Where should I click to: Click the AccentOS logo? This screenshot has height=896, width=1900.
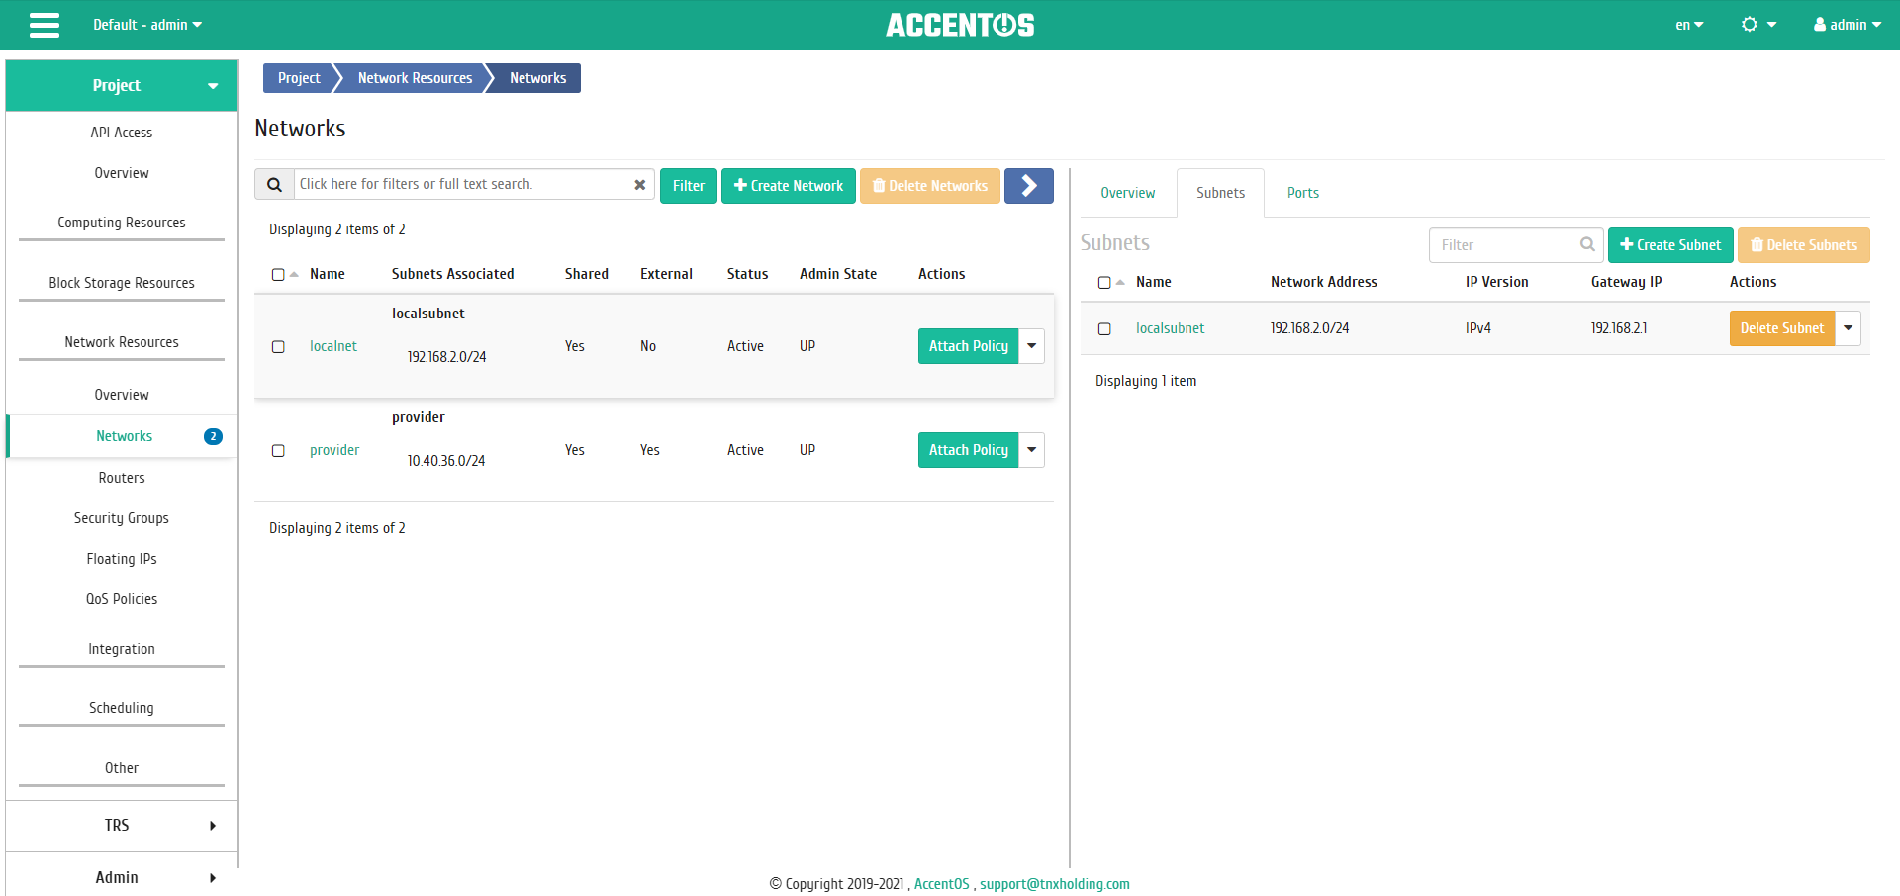(x=960, y=25)
